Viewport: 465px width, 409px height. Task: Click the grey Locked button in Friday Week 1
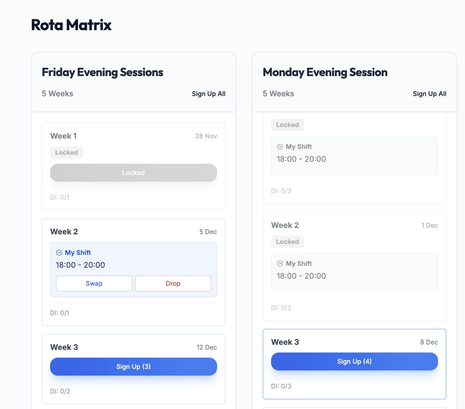133,172
